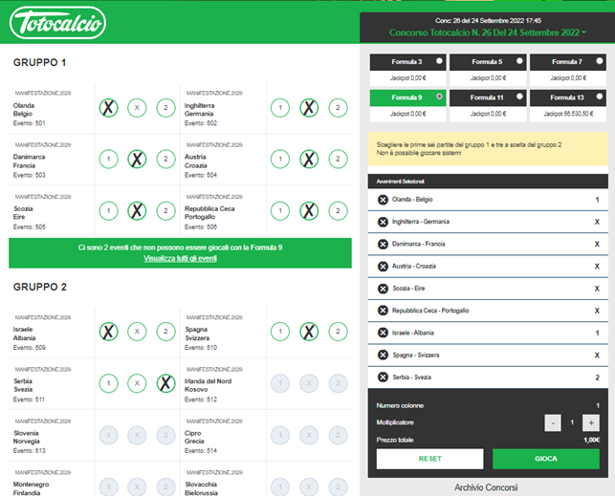This screenshot has width=615, height=496.
Task: Open Visualizza tutti gli eventi link
Action: 181,258
